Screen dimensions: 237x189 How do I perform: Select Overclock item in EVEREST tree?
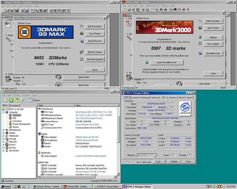(17, 121)
